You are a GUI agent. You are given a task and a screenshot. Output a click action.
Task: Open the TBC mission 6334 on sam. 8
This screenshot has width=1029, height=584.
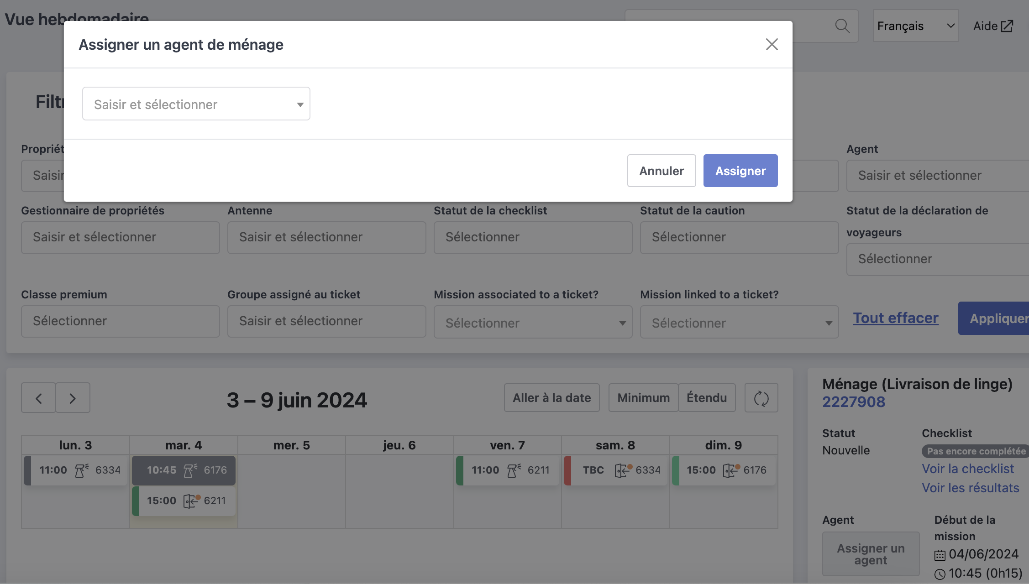pyautogui.click(x=616, y=470)
